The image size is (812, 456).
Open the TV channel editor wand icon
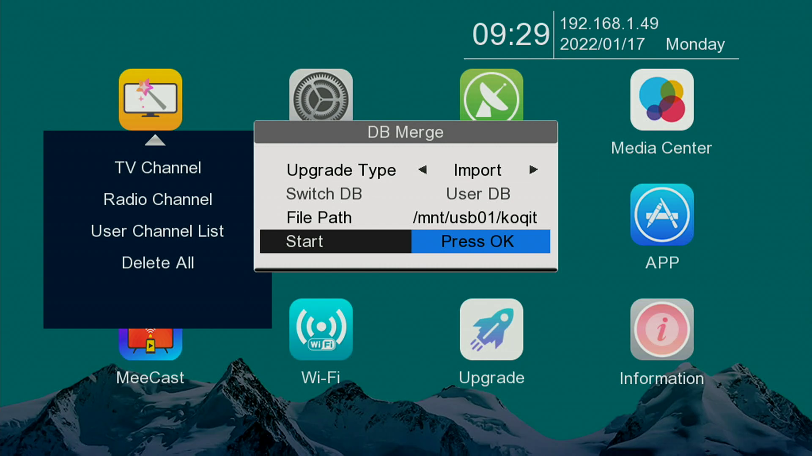point(150,99)
